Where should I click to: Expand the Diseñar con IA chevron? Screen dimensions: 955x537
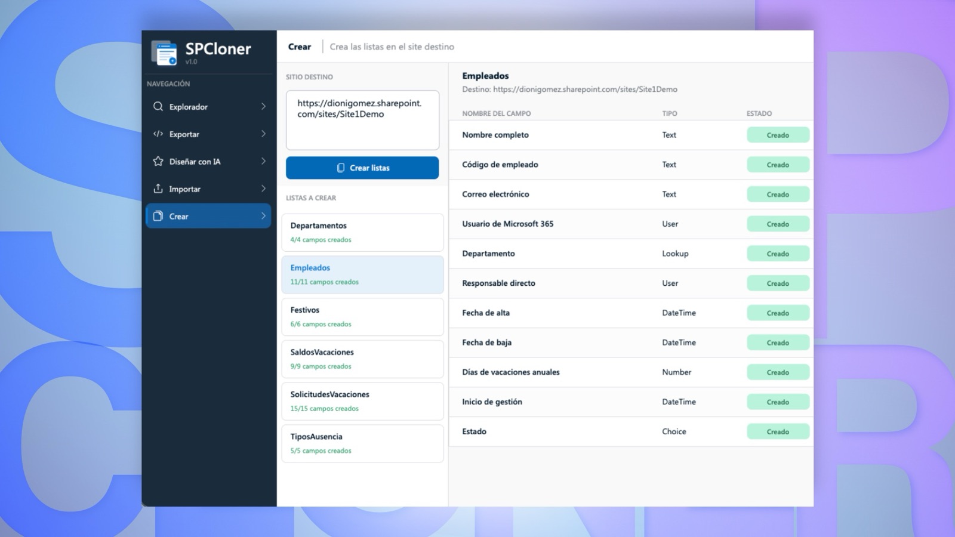click(x=263, y=161)
